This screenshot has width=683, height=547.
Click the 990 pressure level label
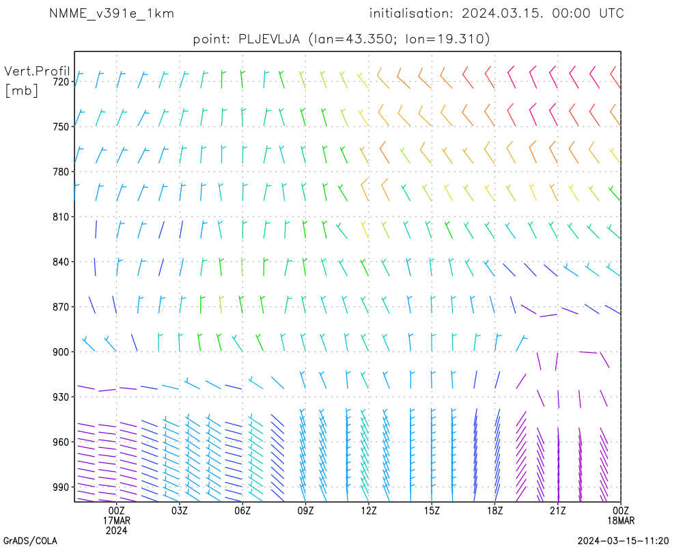coord(61,488)
